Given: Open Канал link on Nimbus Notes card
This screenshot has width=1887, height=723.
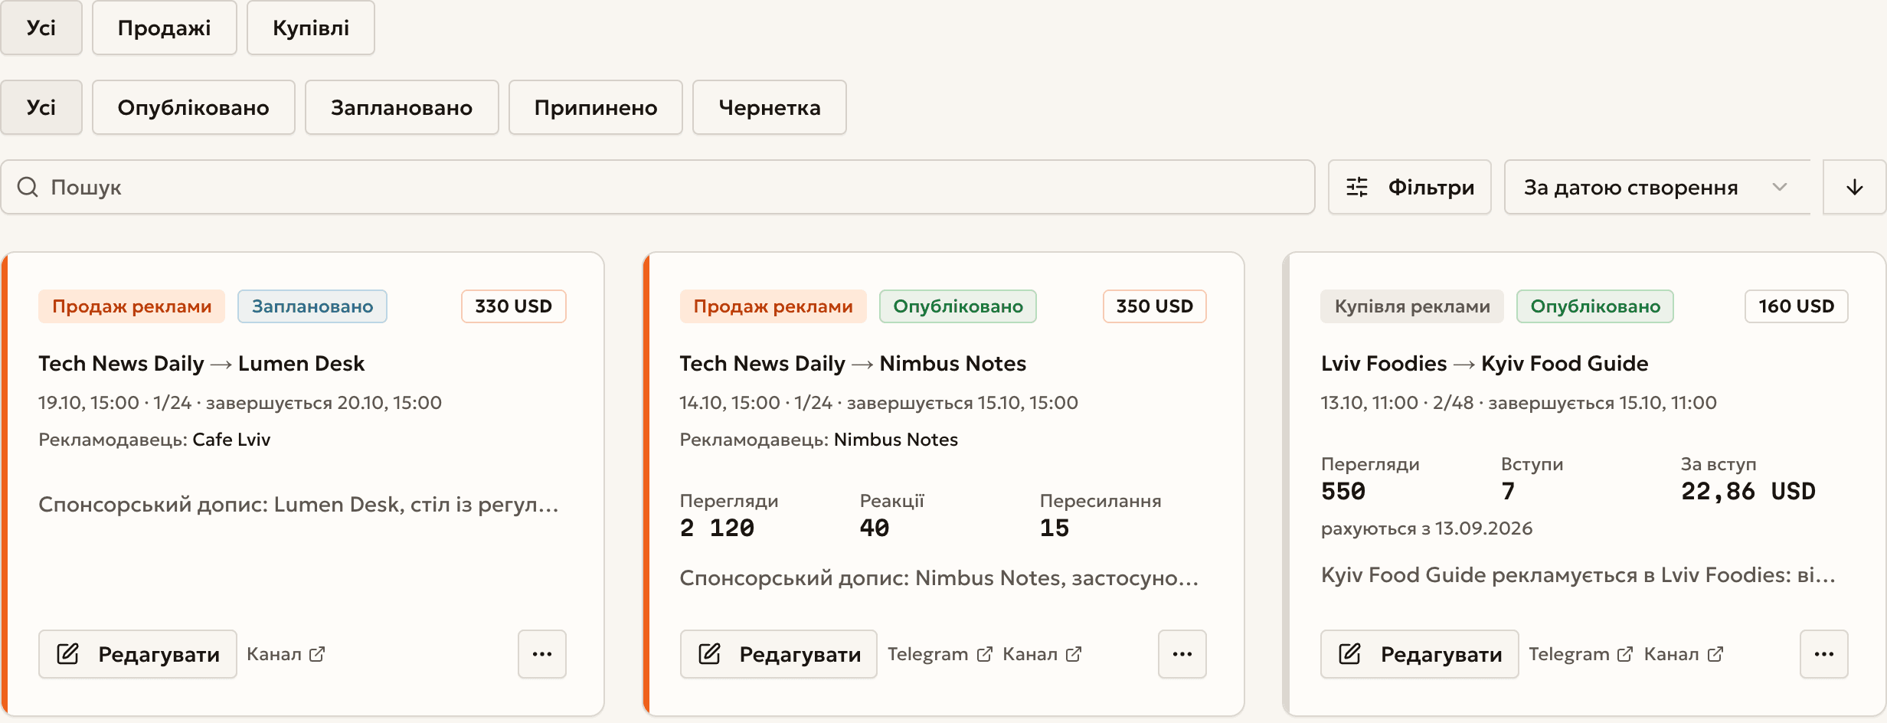Looking at the screenshot, I should (1042, 654).
